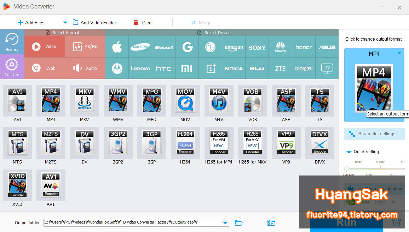Pick the 3GP mobile format
The width and height of the screenshot is (409, 232).
click(x=152, y=143)
